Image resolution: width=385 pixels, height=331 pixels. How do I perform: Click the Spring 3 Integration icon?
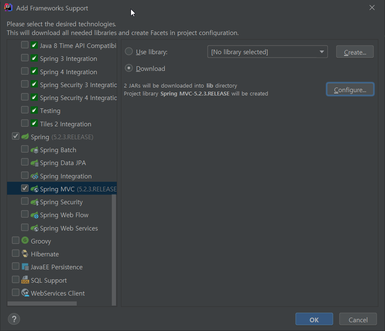pos(34,58)
